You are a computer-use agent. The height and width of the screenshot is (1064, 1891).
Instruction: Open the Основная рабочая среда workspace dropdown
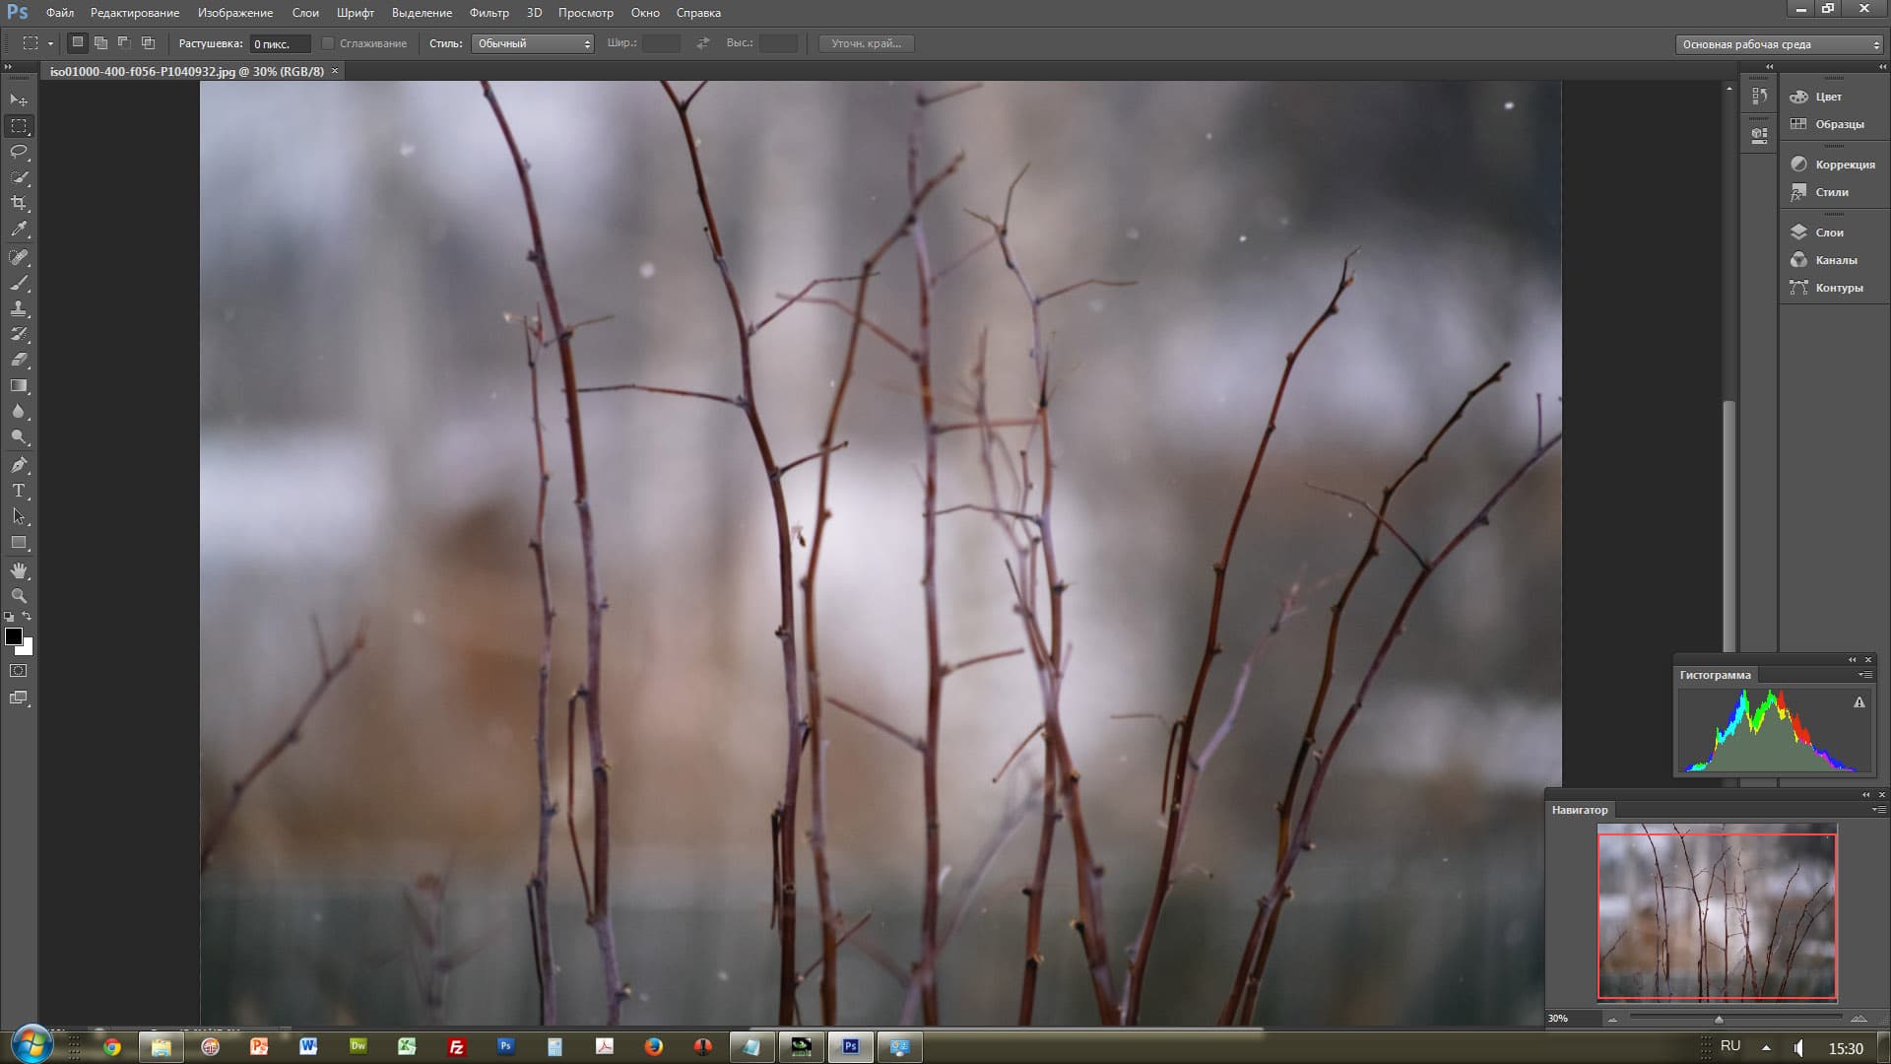point(1779,44)
